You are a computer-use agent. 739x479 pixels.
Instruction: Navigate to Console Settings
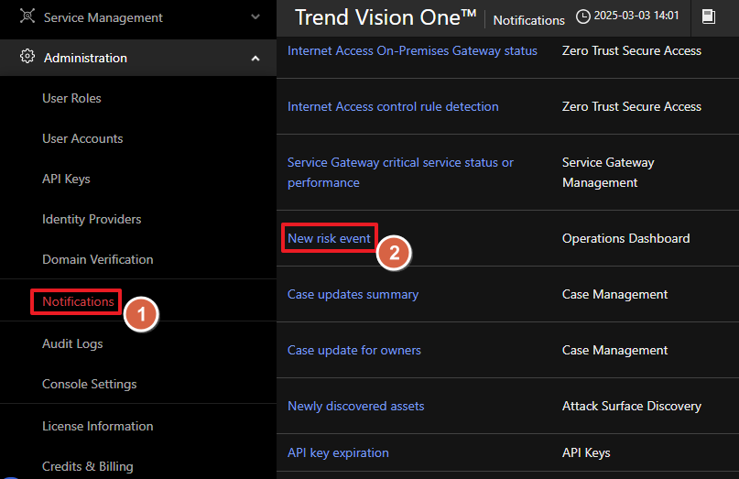click(89, 384)
